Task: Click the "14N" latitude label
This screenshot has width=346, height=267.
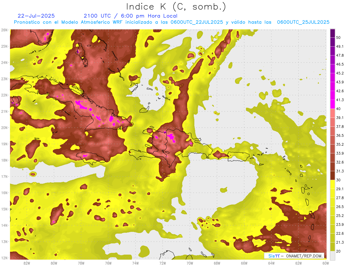Action: (x=5, y=225)
